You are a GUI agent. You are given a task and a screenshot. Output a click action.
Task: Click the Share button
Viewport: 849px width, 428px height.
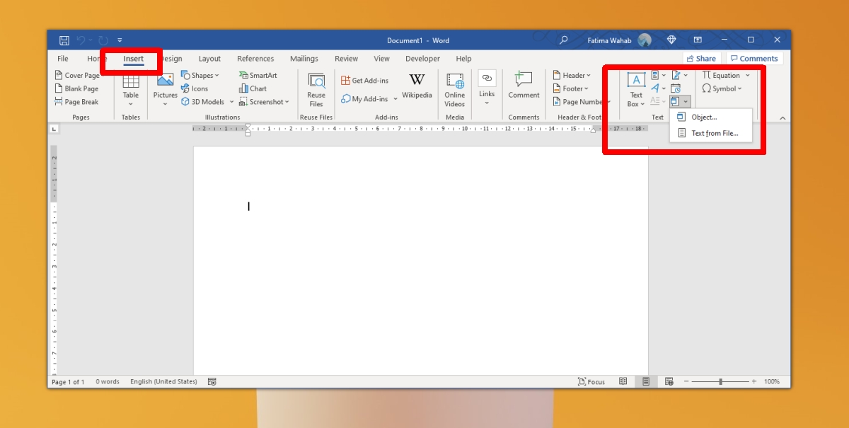pos(700,59)
